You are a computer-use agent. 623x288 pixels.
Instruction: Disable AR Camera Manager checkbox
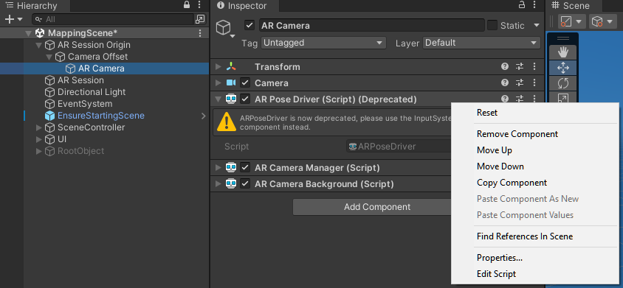245,168
